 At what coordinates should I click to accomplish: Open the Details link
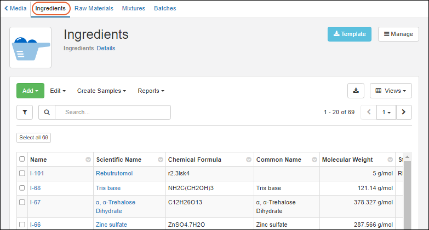click(106, 48)
